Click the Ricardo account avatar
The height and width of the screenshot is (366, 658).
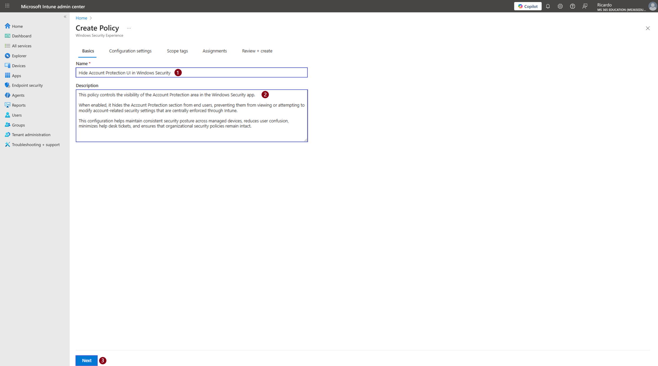coord(652,6)
